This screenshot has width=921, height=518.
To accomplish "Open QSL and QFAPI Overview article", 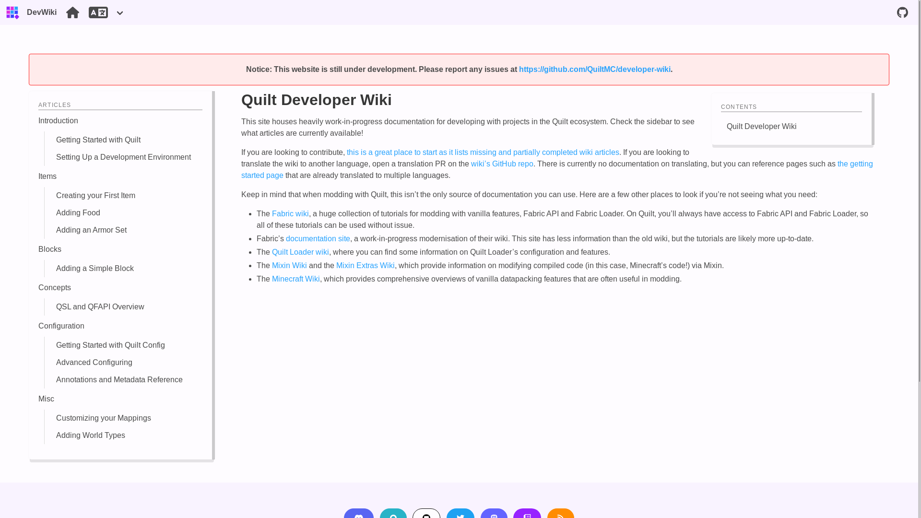I will (100, 307).
